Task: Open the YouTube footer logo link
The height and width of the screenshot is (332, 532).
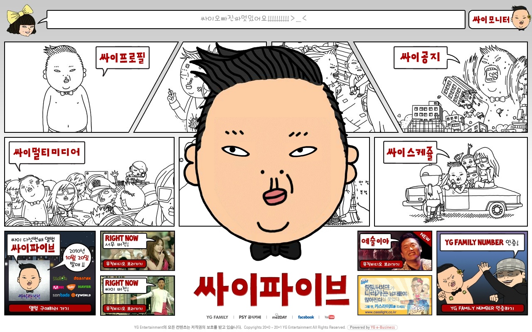Action: (330, 317)
